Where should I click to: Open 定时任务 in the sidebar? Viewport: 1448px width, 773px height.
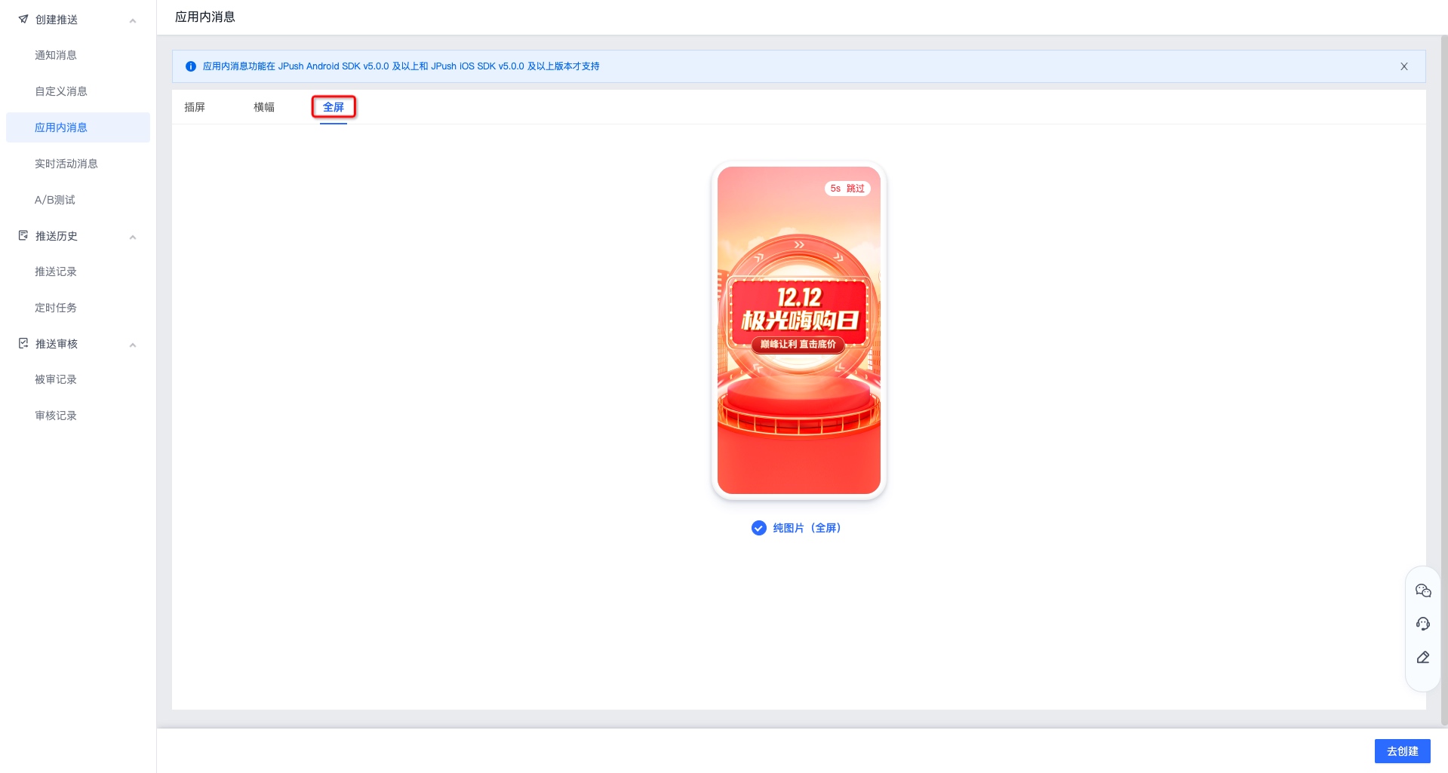(x=56, y=308)
